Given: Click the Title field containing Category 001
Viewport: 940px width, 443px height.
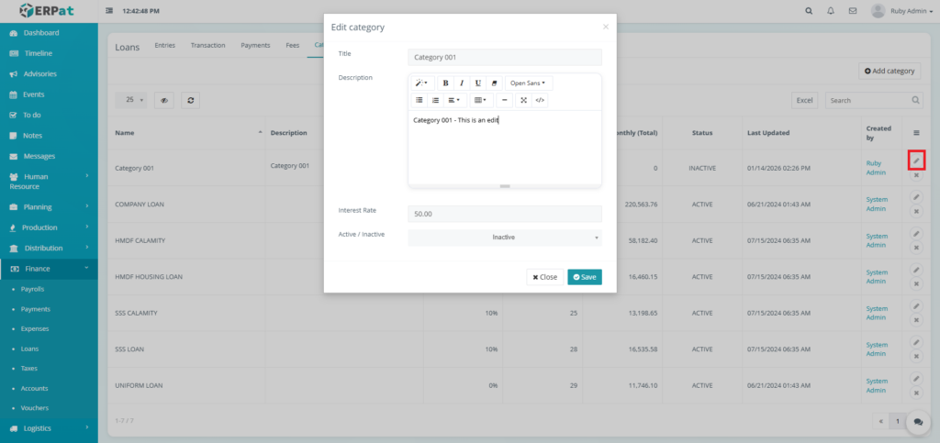Looking at the screenshot, I should coord(504,57).
